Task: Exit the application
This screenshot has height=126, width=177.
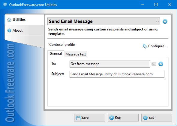Action: pos(157,118)
